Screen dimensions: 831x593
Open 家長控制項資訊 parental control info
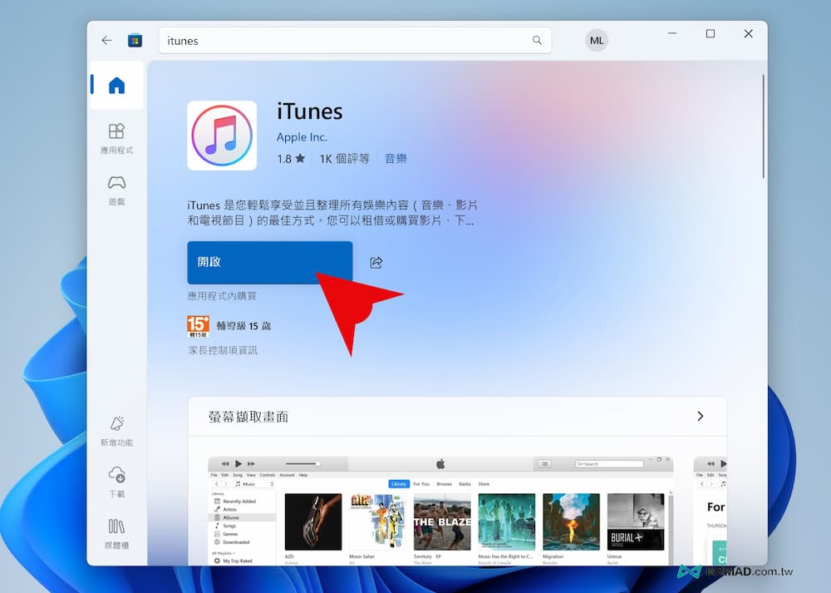223,350
